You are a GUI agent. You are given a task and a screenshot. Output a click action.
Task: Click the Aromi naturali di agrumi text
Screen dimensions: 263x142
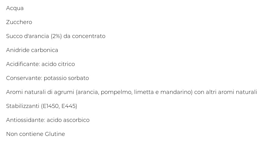click(x=40, y=92)
